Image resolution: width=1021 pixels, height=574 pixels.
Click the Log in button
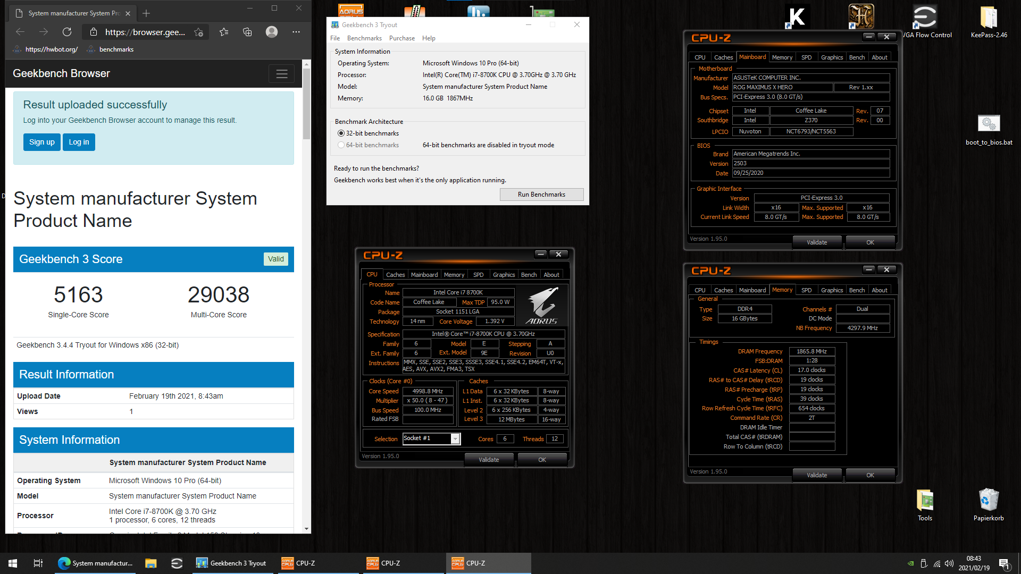click(79, 142)
